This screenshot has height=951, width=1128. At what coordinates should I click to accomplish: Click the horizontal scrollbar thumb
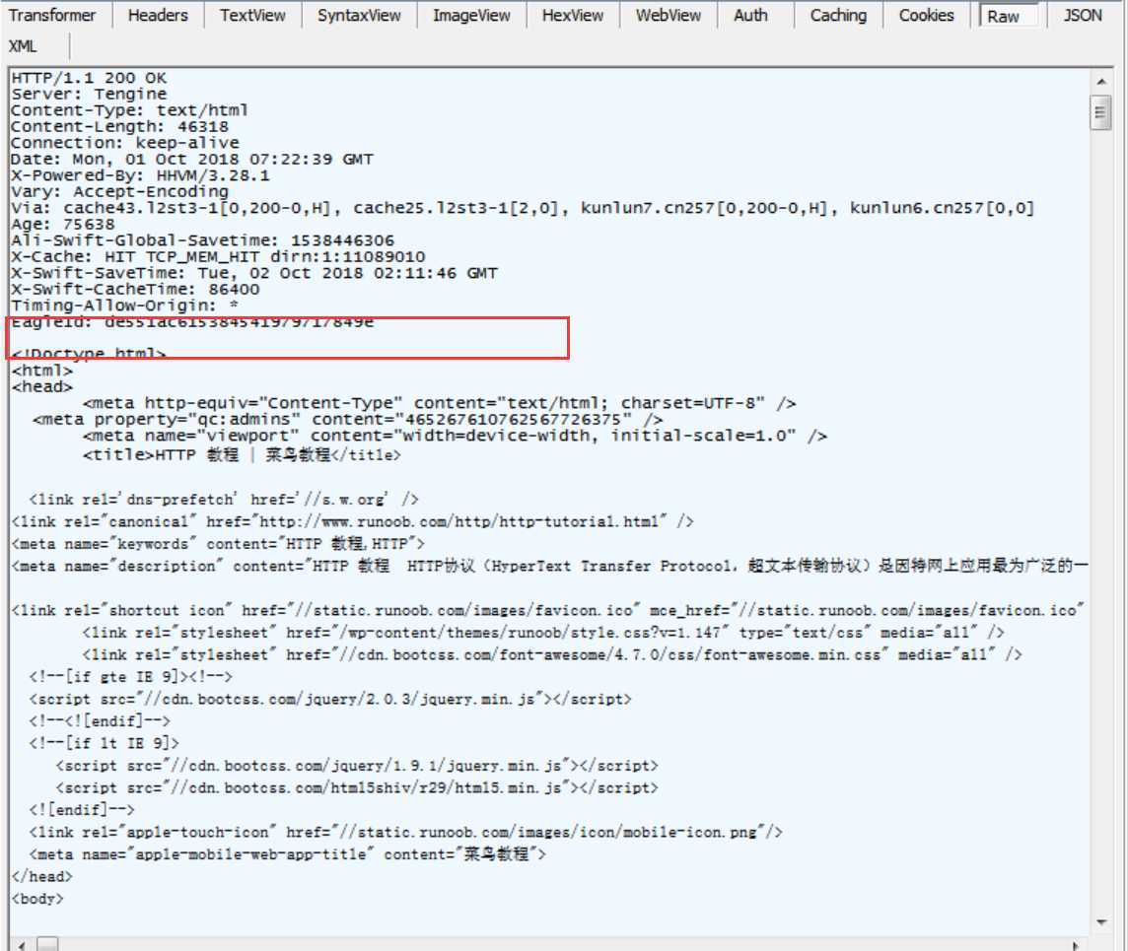pyautogui.click(x=47, y=944)
